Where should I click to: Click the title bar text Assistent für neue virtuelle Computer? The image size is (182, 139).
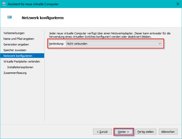33,4
